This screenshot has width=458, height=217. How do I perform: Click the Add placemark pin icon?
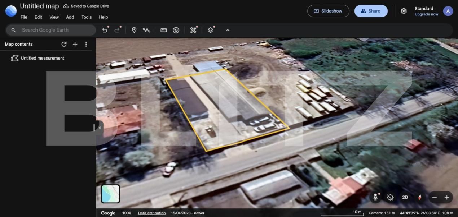(x=134, y=30)
